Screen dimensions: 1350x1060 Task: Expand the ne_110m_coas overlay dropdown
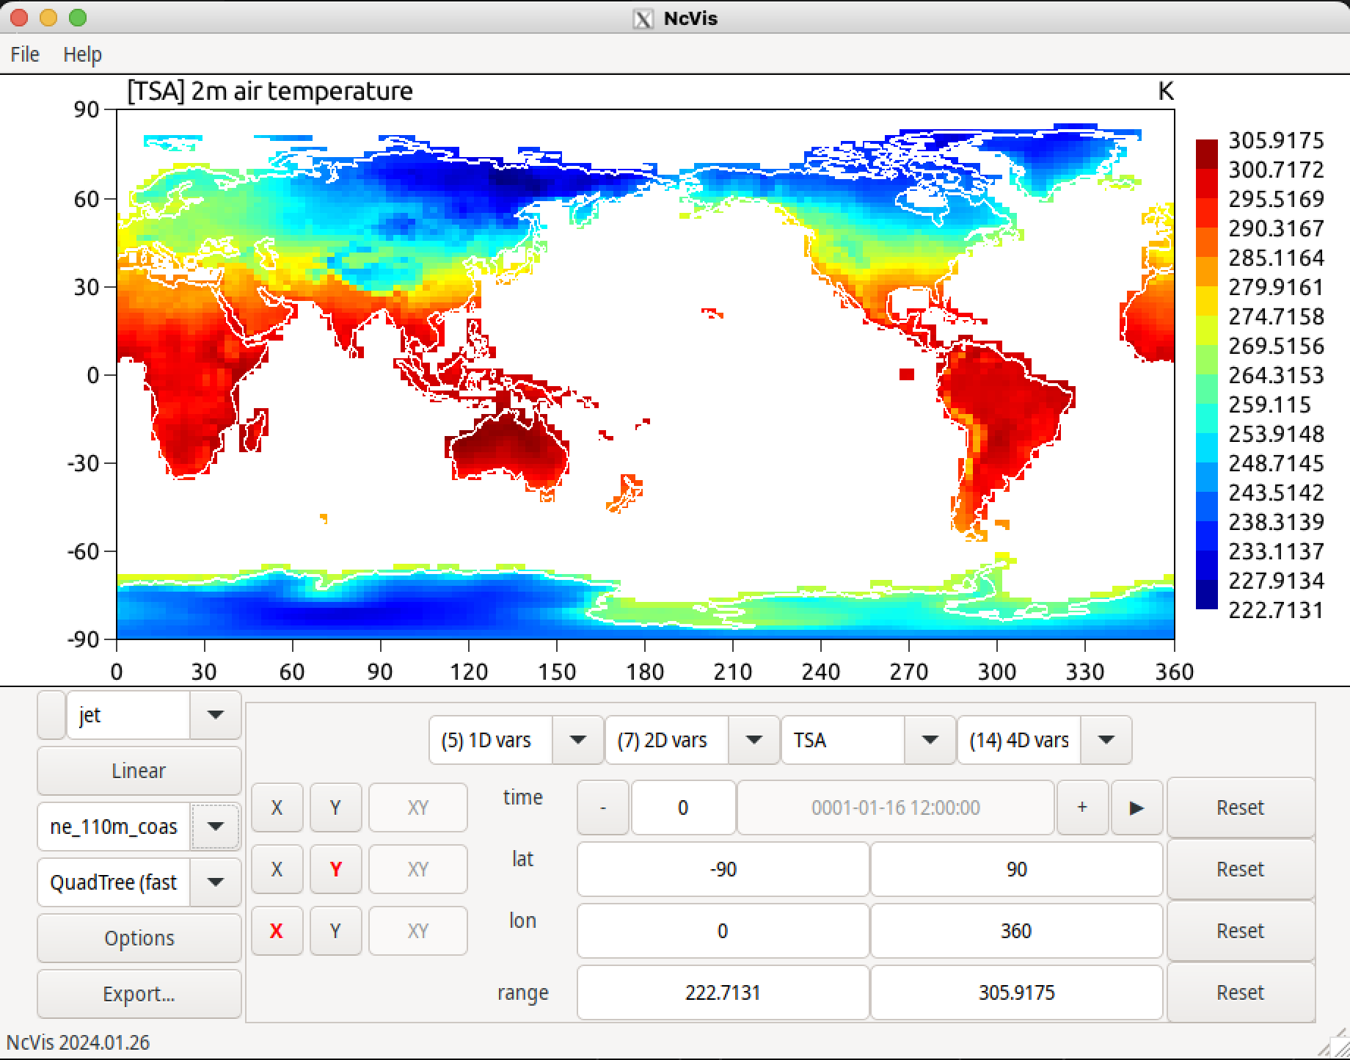215,827
